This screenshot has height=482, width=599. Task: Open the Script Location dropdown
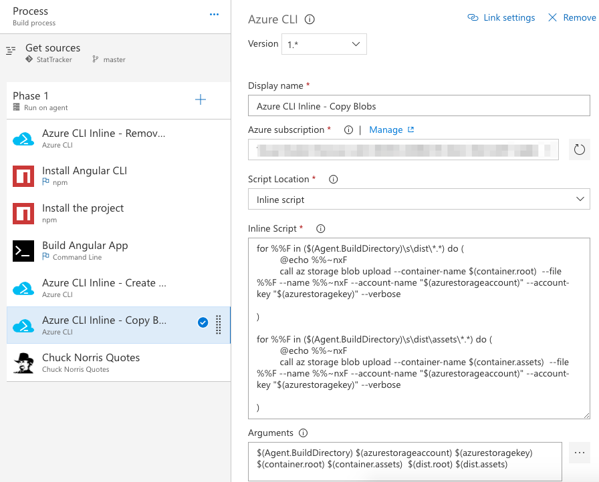click(418, 198)
